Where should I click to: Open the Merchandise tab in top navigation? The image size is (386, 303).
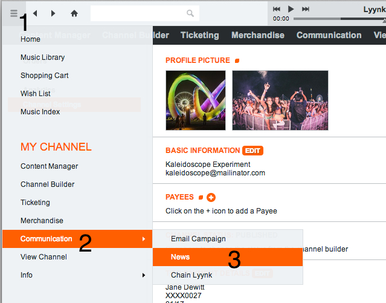click(258, 35)
